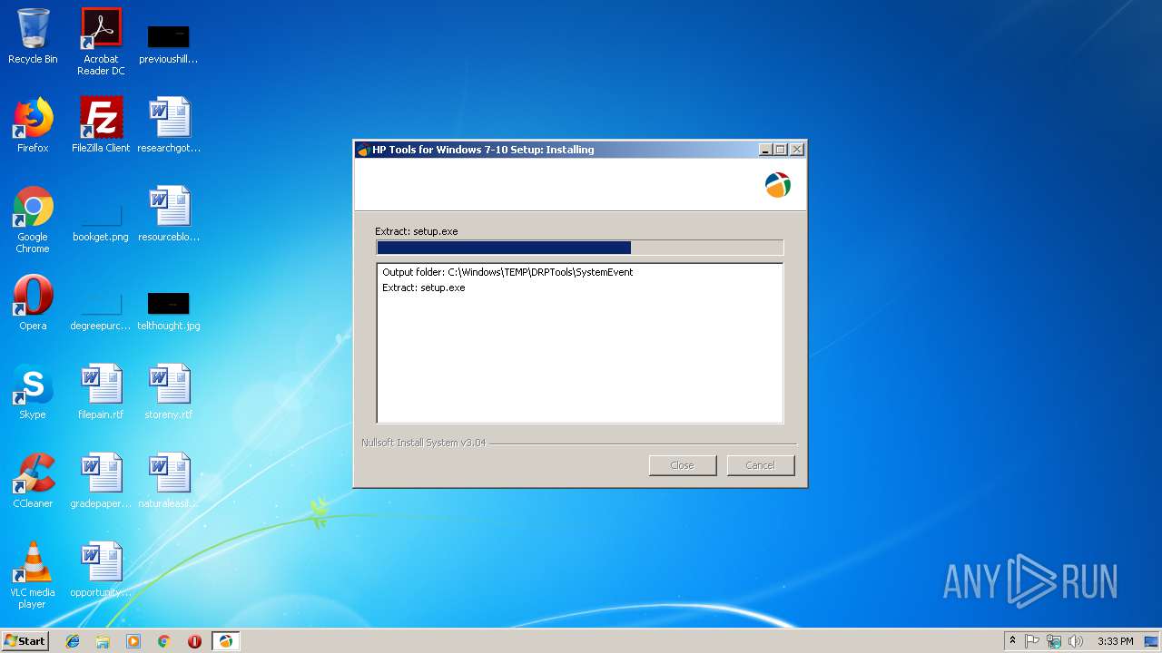This screenshot has width=1162, height=653.
Task: Click the Nullsoft Install System v3.04 text
Action: (423, 443)
